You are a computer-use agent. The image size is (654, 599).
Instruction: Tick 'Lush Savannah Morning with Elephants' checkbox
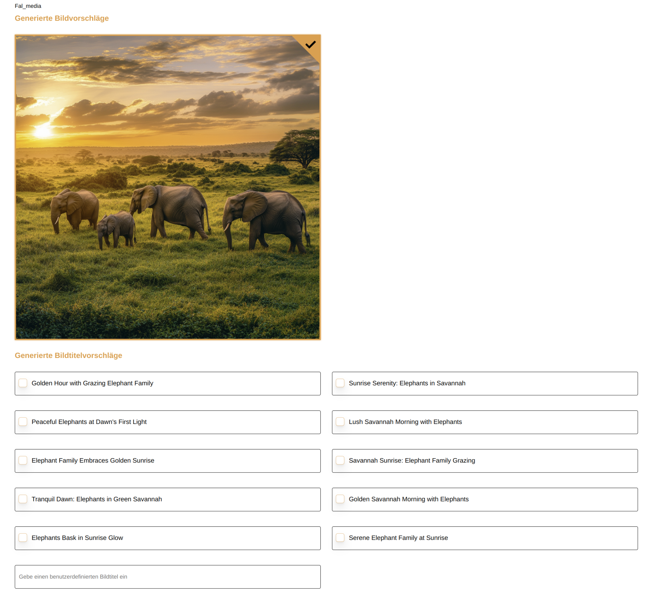340,422
